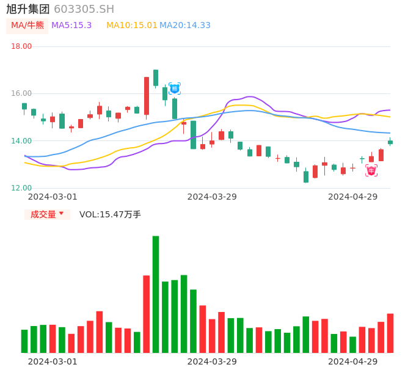This screenshot has width=419, height=370.
Task: Click the tall red candlestick below 17
Action: pyautogui.click(x=147, y=95)
